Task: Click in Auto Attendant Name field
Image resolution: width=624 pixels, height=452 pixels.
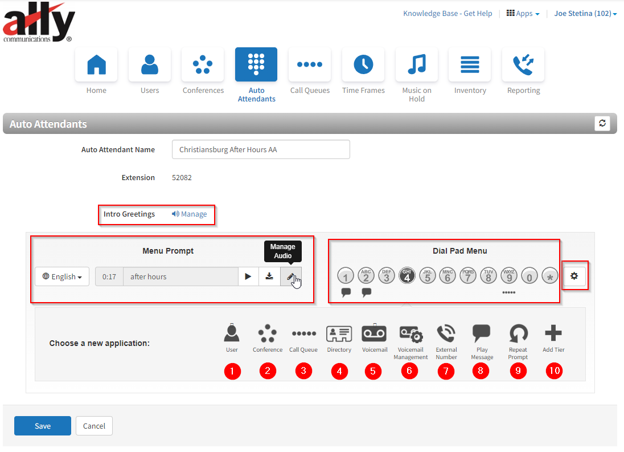Action: 261,150
